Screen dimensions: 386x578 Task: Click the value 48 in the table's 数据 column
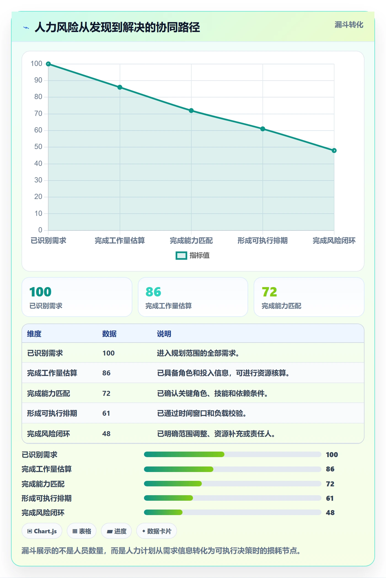tap(106, 434)
